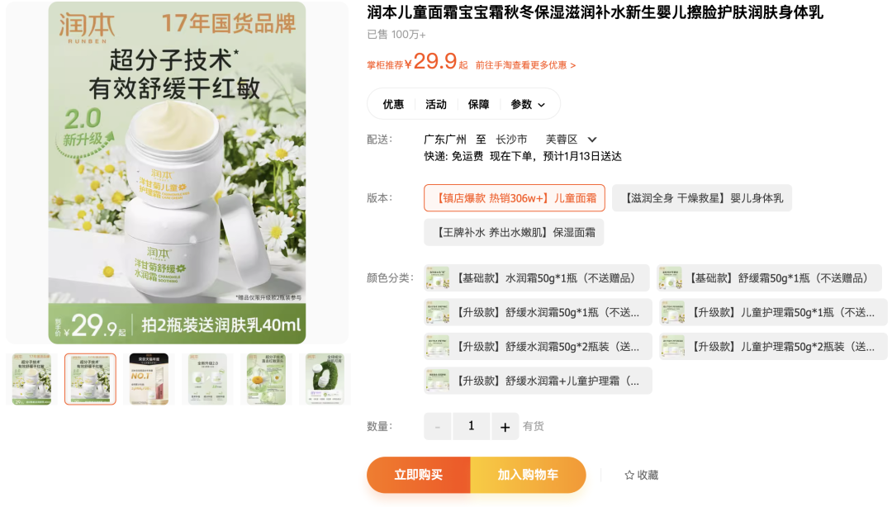Screen dimensions: 892x507
Task: Open the 芙蓉区 delivery district dropdown
Action: (x=571, y=140)
